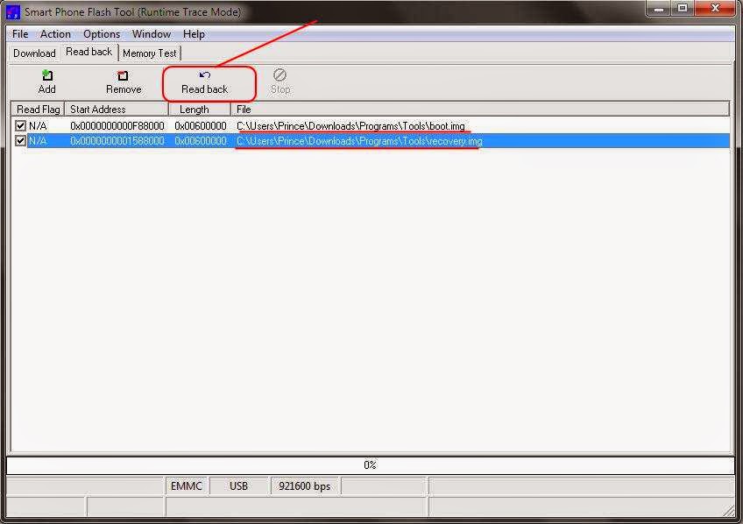Image resolution: width=743 pixels, height=524 pixels.
Task: Maximize the Flash Tool window
Action: (x=683, y=8)
